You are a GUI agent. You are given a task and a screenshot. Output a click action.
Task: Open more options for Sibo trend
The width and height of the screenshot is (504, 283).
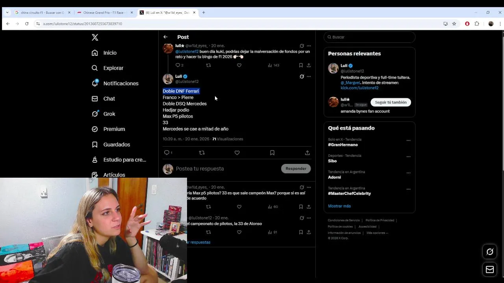[408, 156]
